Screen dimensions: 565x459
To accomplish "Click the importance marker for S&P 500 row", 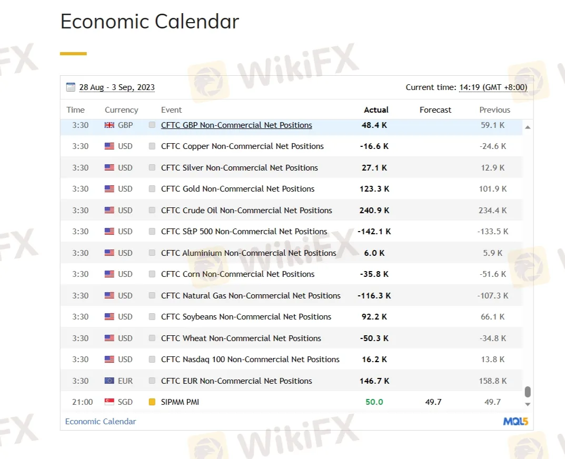I will point(152,232).
